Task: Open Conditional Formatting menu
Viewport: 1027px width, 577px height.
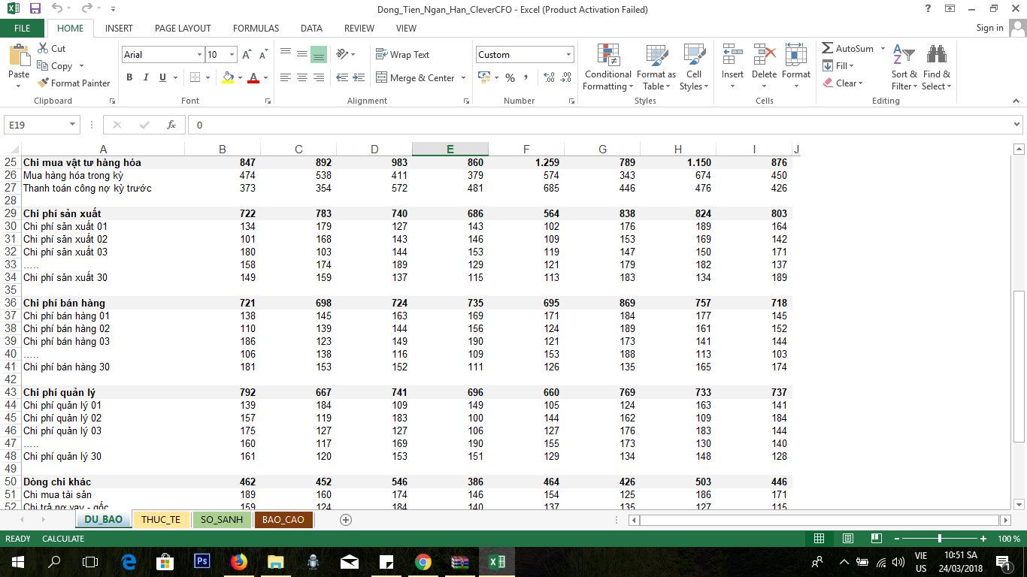Action: pos(607,68)
